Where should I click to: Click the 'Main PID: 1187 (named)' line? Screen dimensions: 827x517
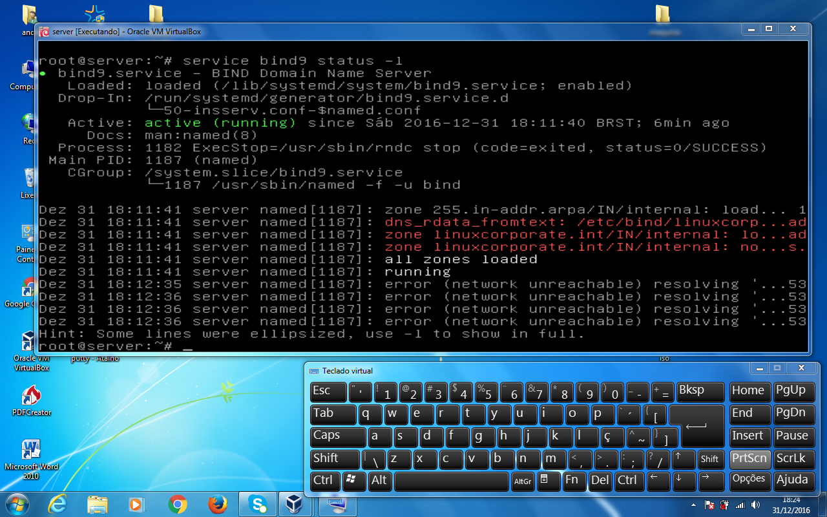(x=153, y=160)
